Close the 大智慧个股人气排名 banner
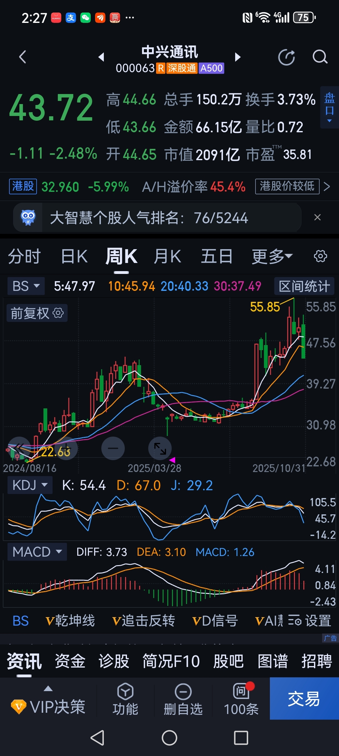The height and width of the screenshot is (756, 339). tap(317, 217)
